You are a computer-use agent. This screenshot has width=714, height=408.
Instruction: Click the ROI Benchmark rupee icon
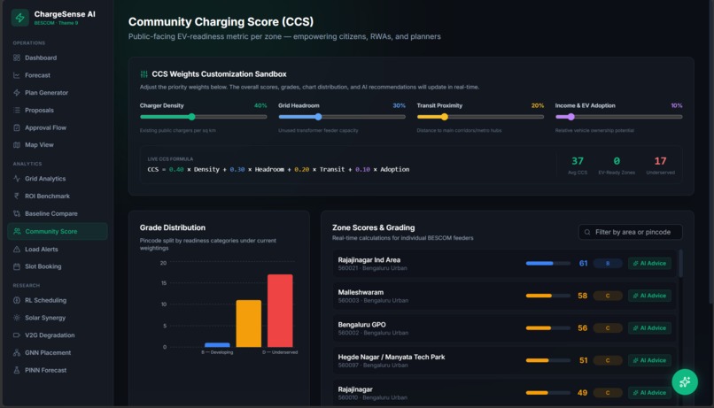17,196
